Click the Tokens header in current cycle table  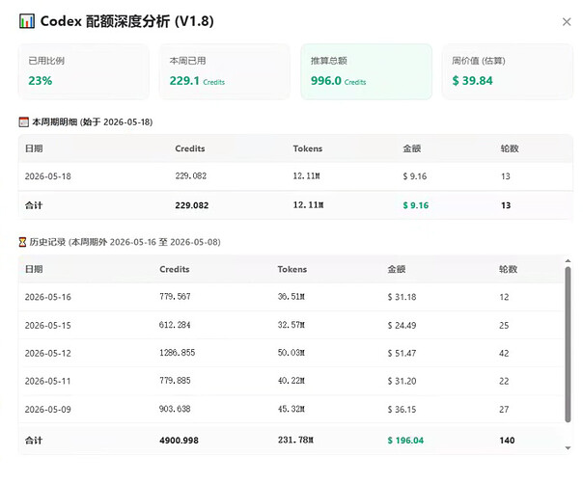[x=308, y=148]
